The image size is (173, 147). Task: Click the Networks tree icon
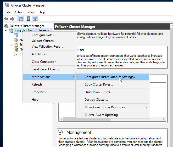point(16,49)
